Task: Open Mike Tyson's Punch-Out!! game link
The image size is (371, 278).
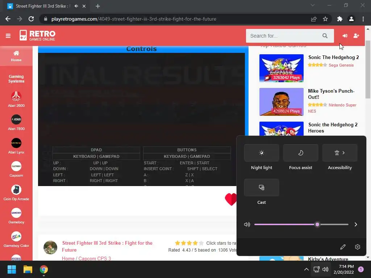Action: 331,94
